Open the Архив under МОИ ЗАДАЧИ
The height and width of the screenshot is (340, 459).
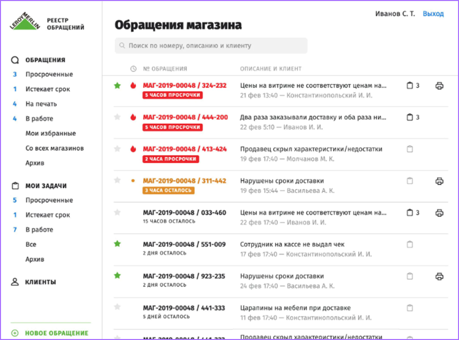tap(35, 259)
